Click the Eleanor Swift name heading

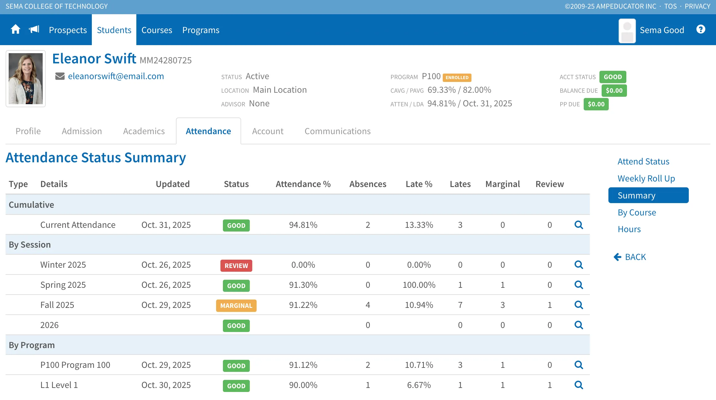coord(94,58)
